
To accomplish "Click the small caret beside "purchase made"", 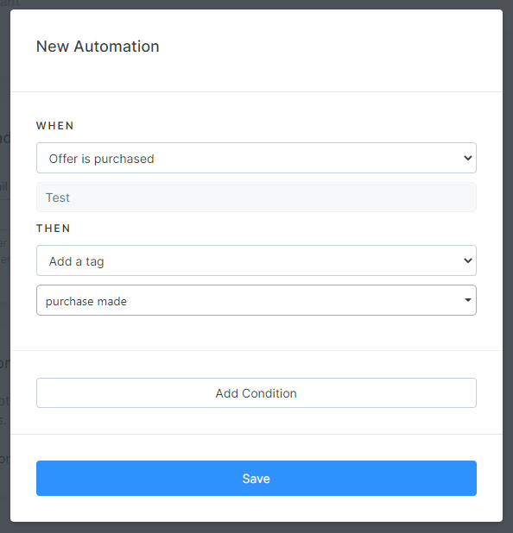I will pyautogui.click(x=468, y=300).
